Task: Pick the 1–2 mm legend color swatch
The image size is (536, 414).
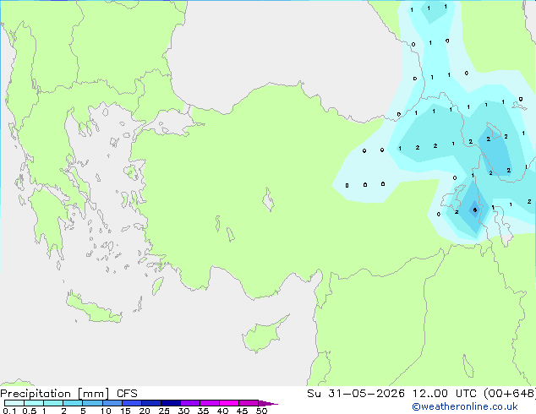Action: [53, 403]
